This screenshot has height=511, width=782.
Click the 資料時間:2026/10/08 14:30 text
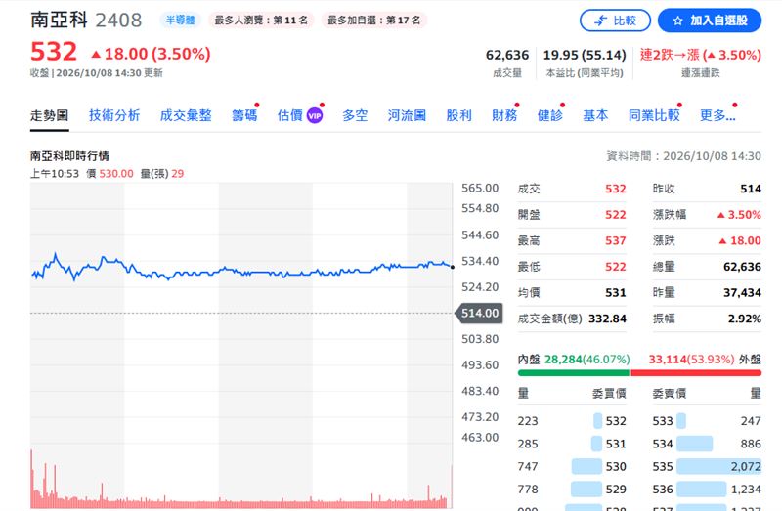683,156
